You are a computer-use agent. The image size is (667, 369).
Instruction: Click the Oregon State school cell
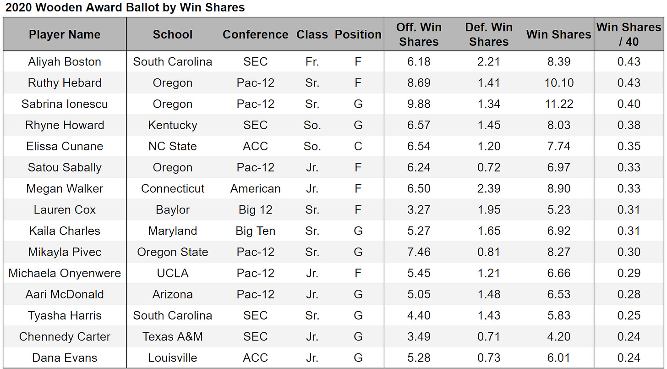pos(173,252)
